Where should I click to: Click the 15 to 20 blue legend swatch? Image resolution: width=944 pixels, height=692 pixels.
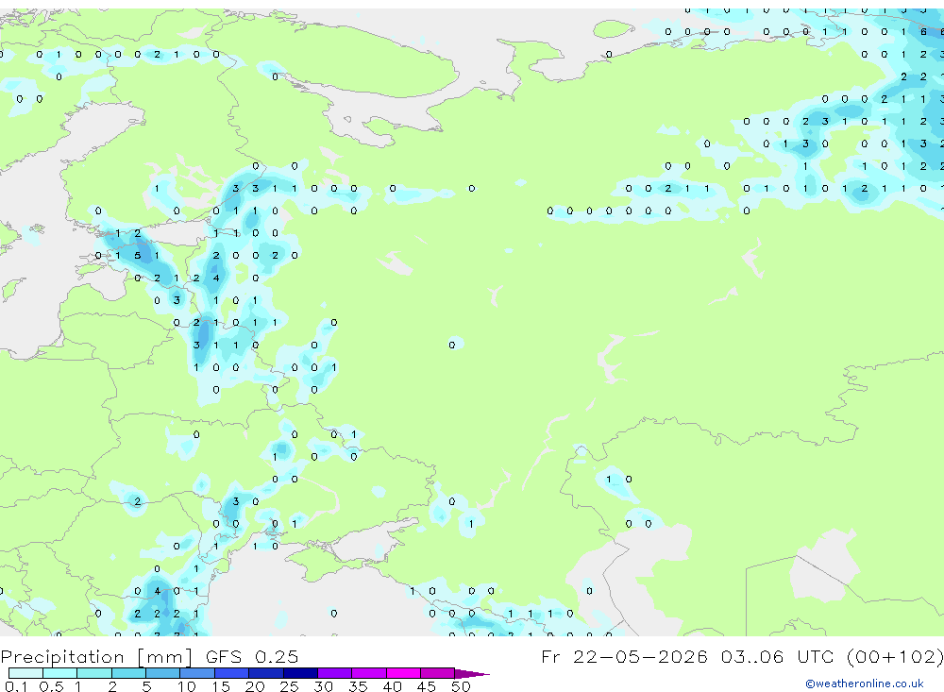tap(231, 673)
